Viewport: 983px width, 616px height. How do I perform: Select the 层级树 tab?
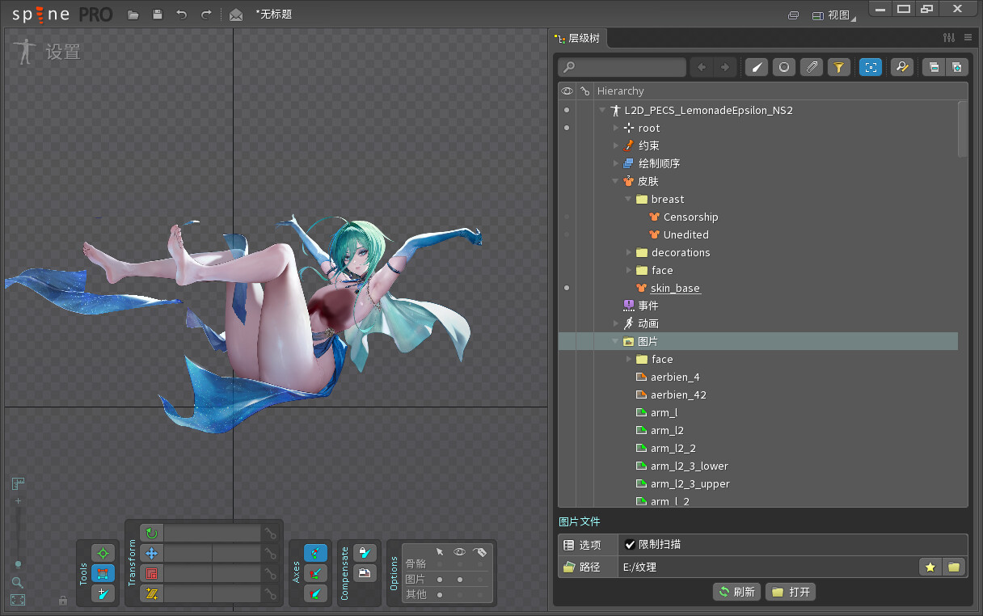577,38
